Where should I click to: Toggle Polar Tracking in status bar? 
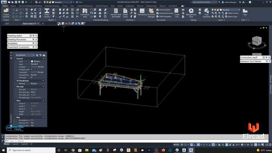click(198, 144)
